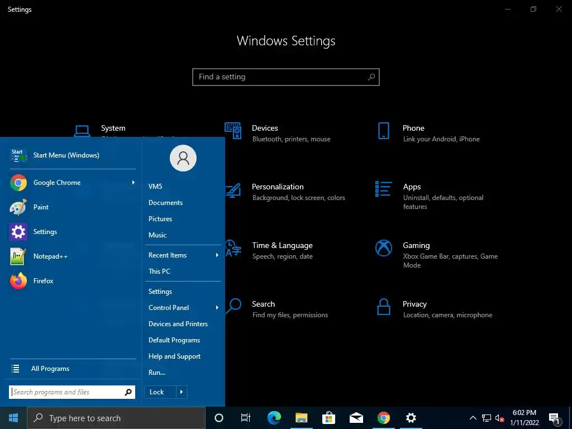
Task: Launch Microsoft Edge from the taskbar
Action: coord(274,418)
